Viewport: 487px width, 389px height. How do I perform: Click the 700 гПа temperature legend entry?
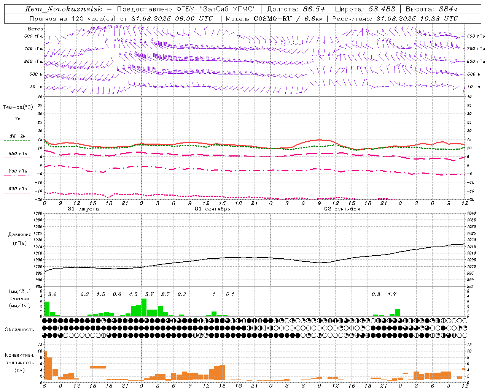18,171
